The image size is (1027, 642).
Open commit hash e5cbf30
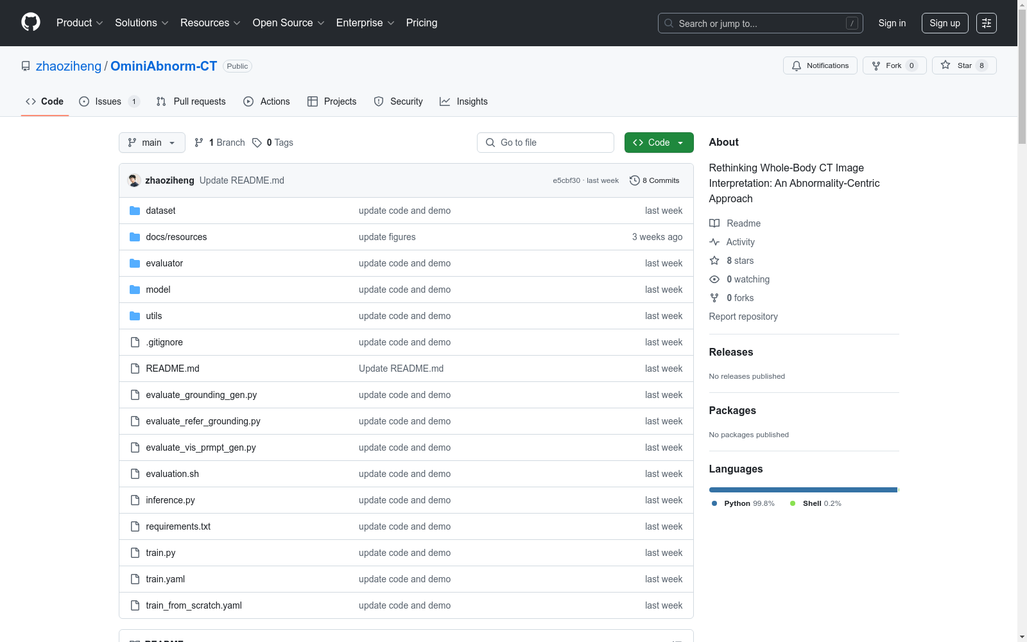566,180
